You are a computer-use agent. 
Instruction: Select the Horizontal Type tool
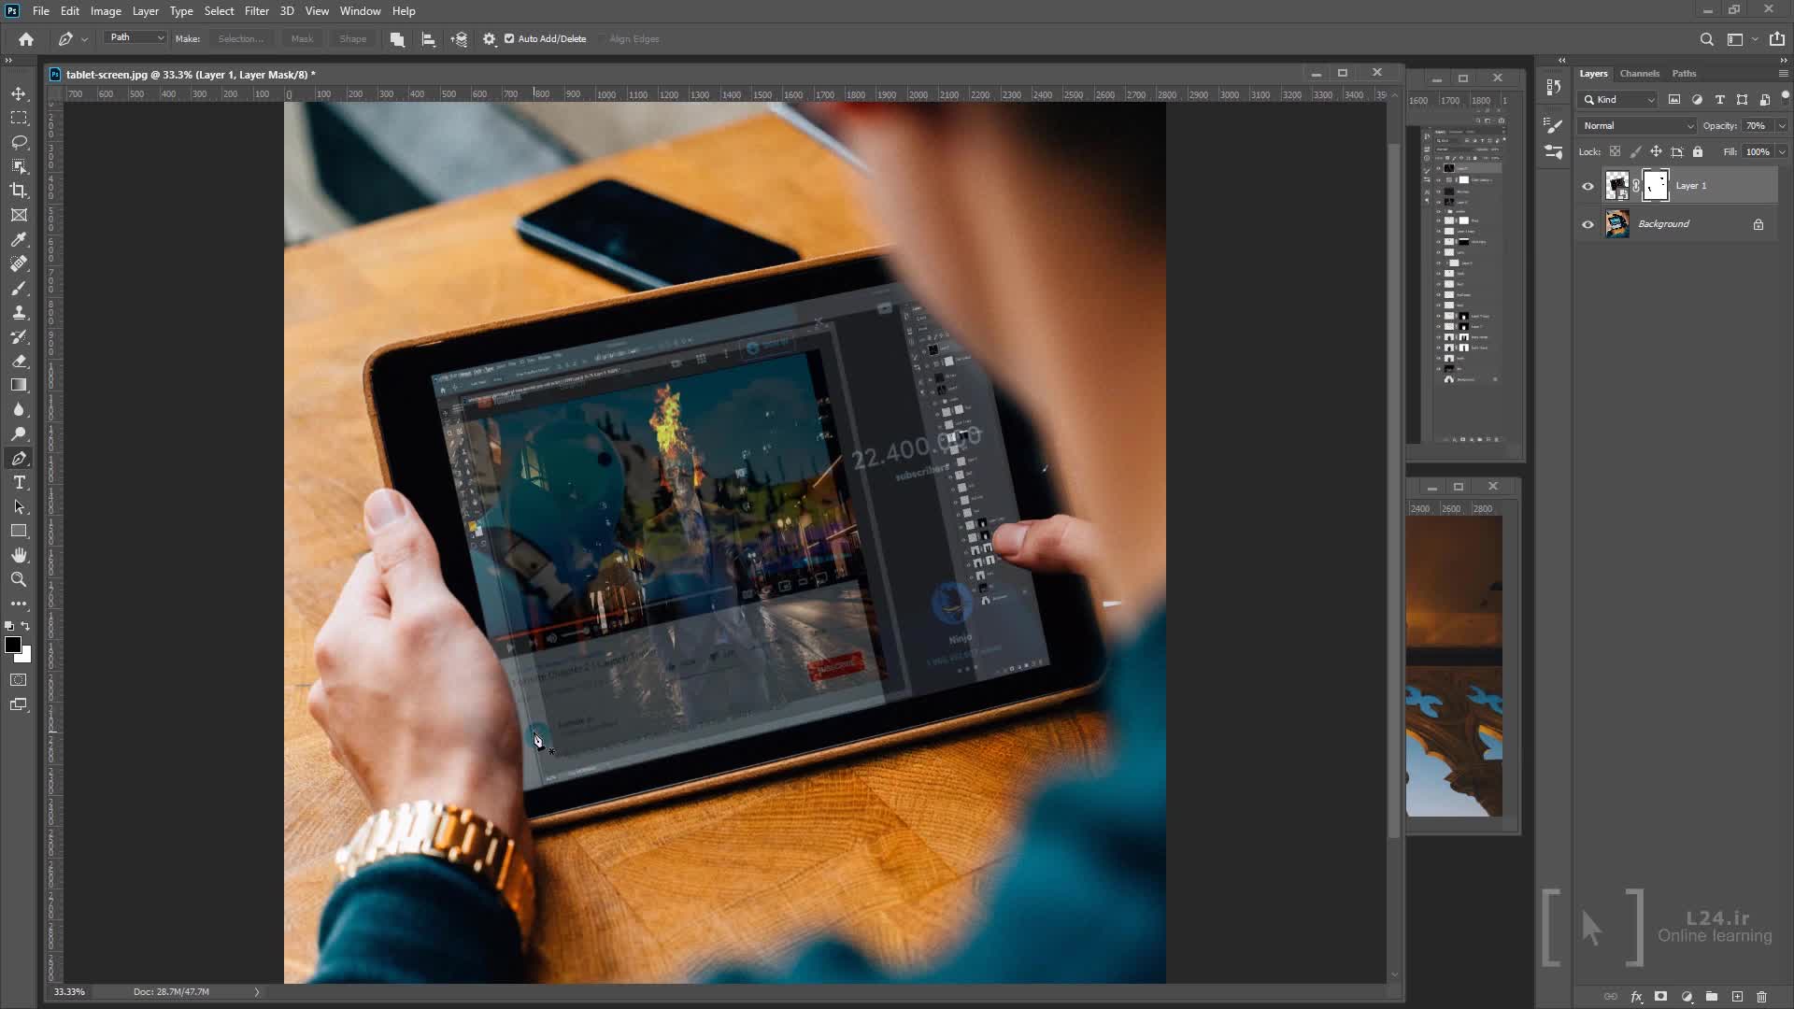(x=19, y=482)
